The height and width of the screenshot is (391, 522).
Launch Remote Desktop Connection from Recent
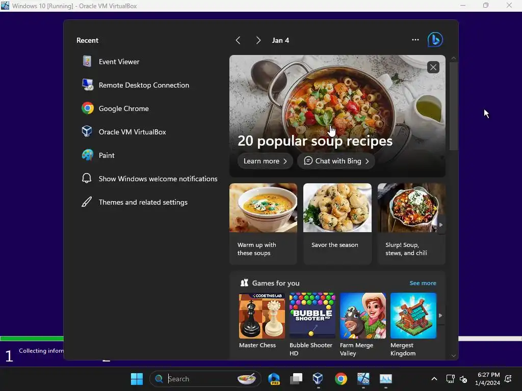136,85
